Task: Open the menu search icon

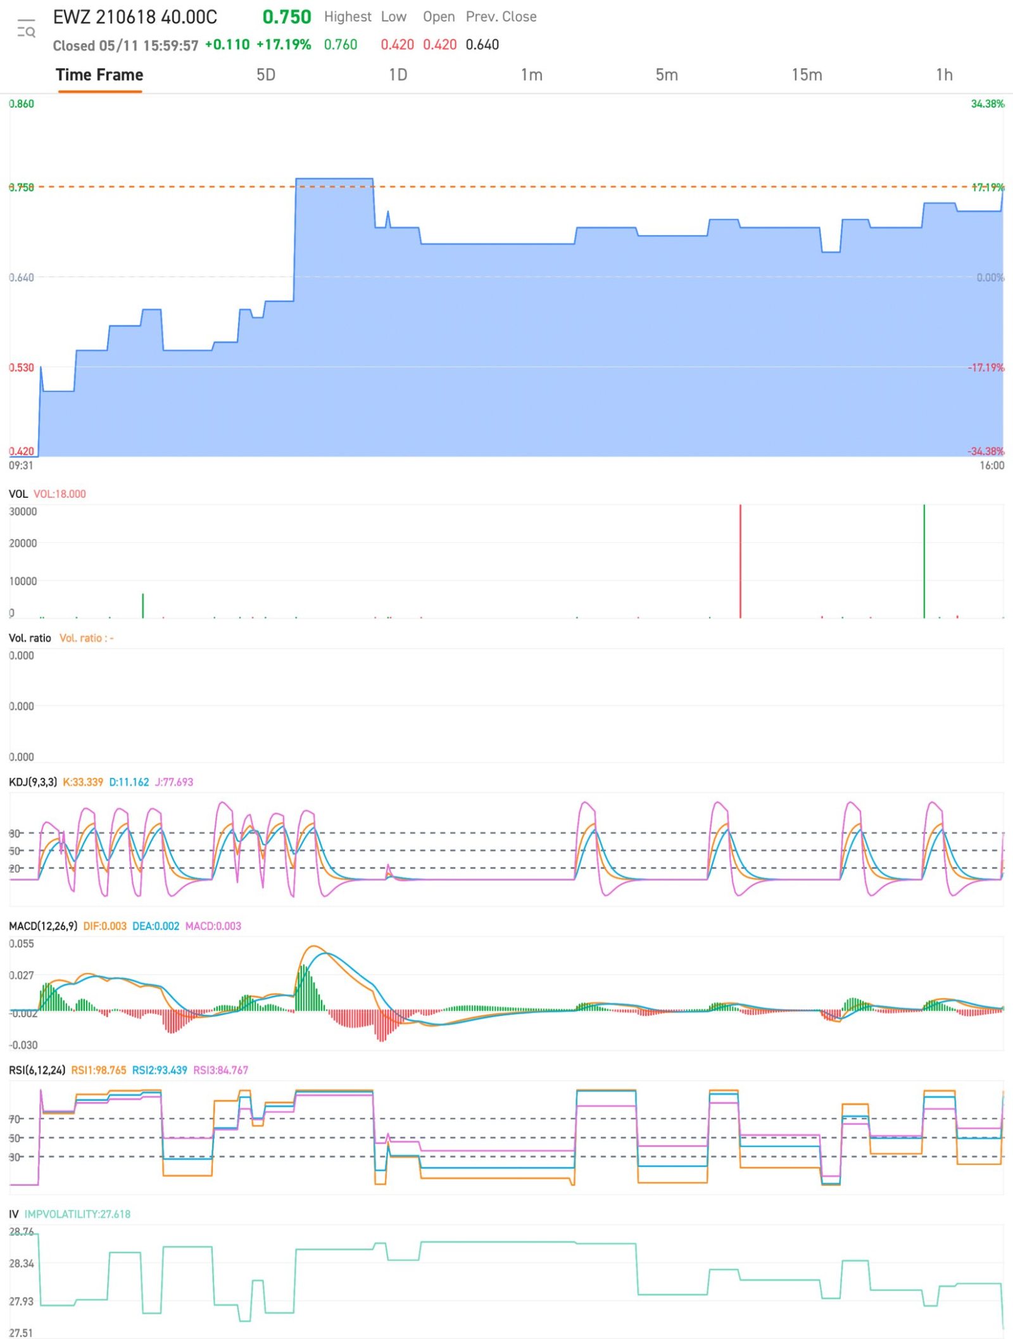Action: pyautogui.click(x=26, y=29)
